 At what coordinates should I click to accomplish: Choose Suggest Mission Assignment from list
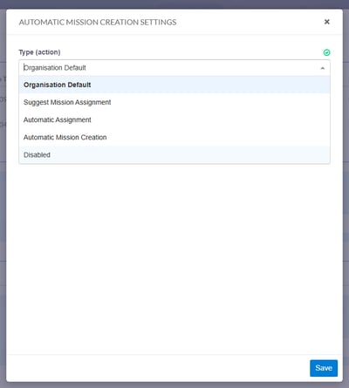tap(174, 102)
